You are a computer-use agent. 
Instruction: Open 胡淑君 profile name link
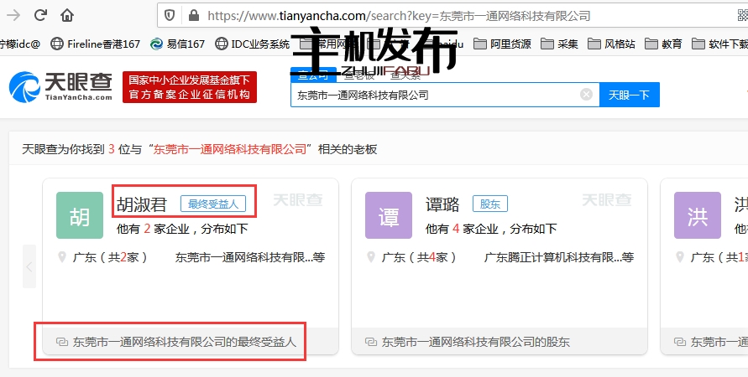click(141, 204)
